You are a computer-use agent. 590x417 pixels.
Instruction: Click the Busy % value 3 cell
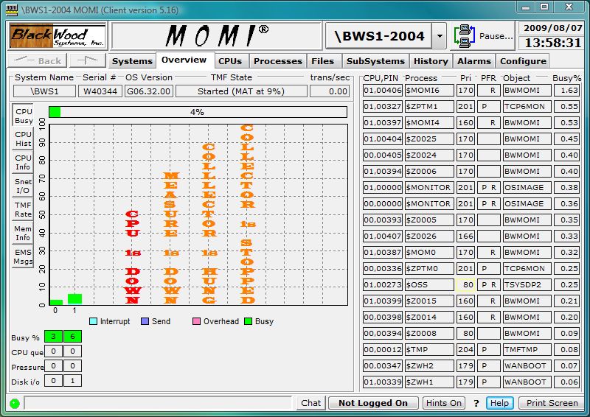click(53, 337)
